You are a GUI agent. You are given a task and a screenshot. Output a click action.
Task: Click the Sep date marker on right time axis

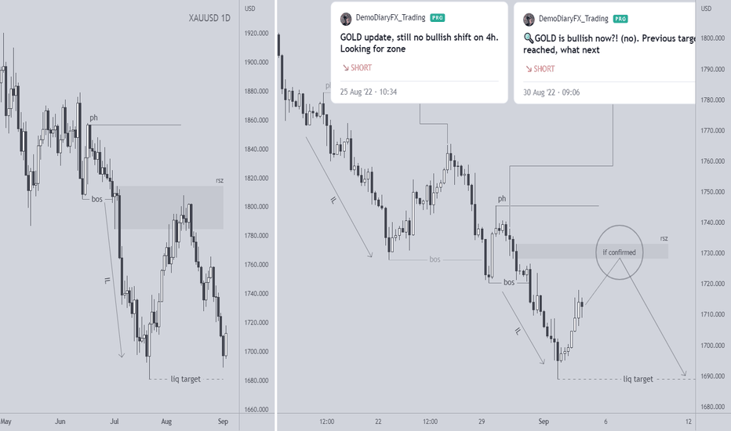tap(544, 422)
